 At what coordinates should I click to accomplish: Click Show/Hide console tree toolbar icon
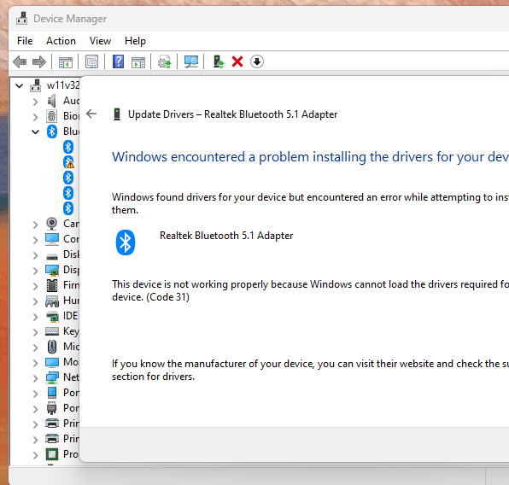(66, 61)
